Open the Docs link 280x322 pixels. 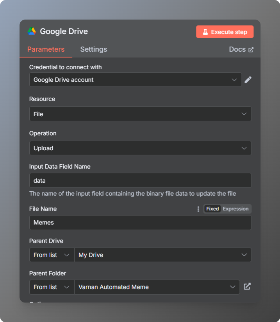pyautogui.click(x=241, y=49)
